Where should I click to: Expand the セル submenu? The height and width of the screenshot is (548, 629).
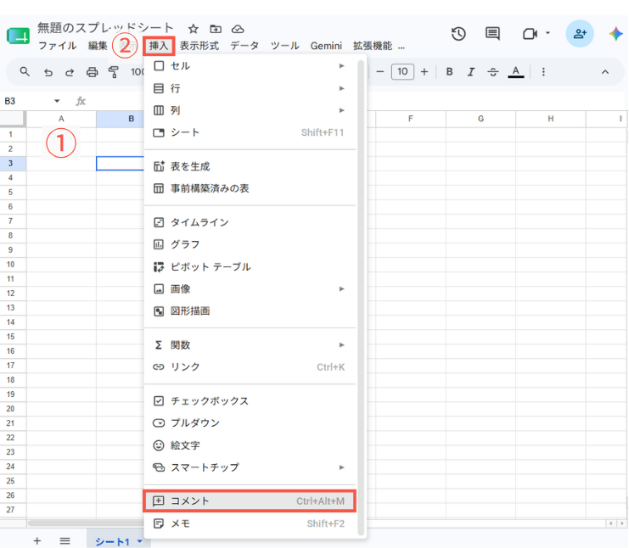(x=250, y=66)
